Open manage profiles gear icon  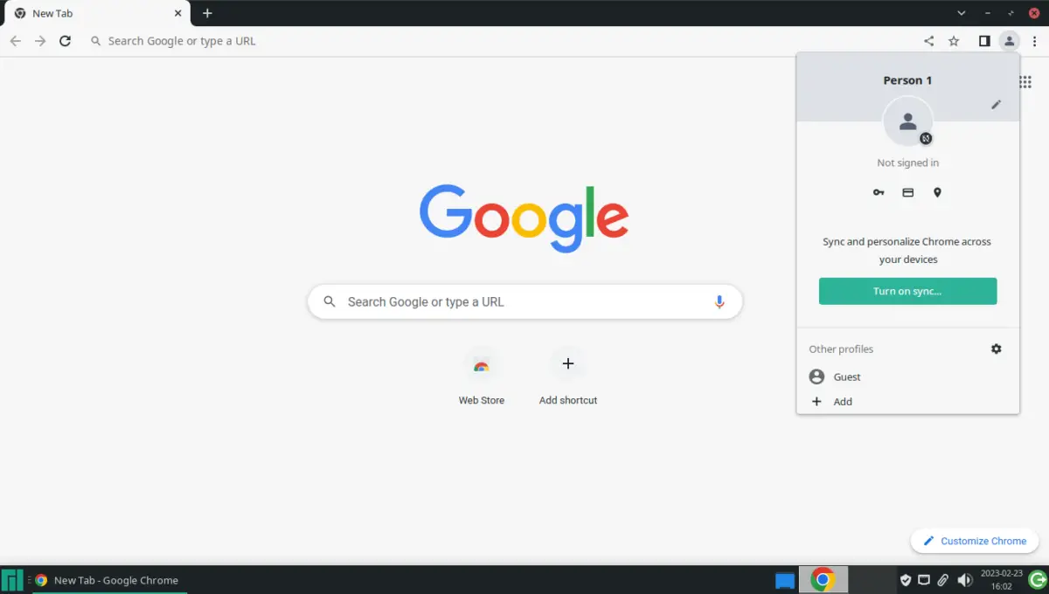pyautogui.click(x=997, y=349)
